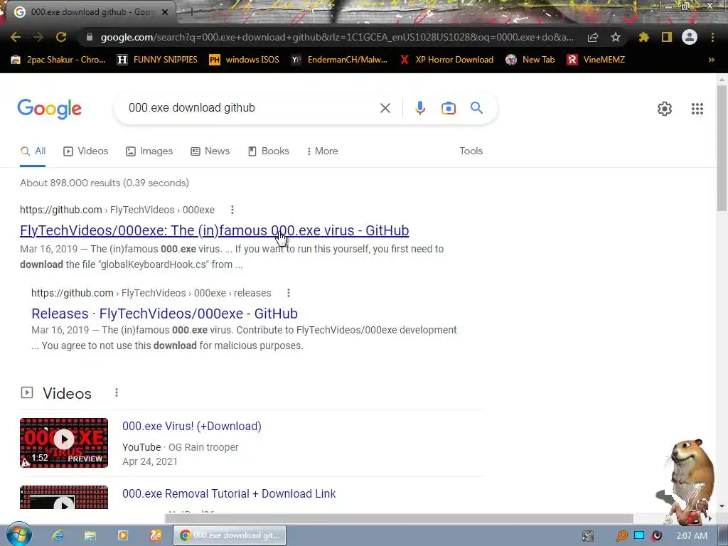728x546 pixels.
Task: Open the Chrome extensions puzzle icon
Action: (644, 37)
